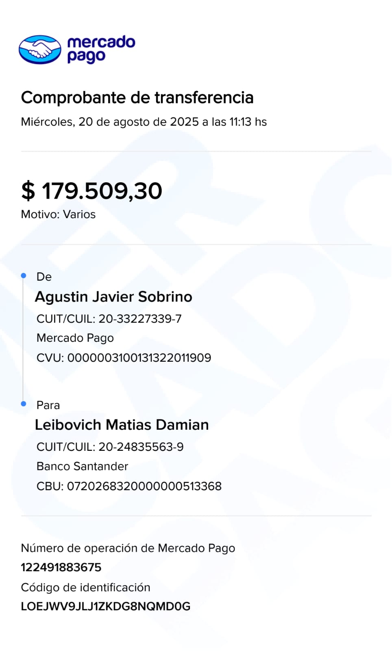
Task: Select the Comprobante de transferencia title
Action: pyautogui.click(x=137, y=98)
